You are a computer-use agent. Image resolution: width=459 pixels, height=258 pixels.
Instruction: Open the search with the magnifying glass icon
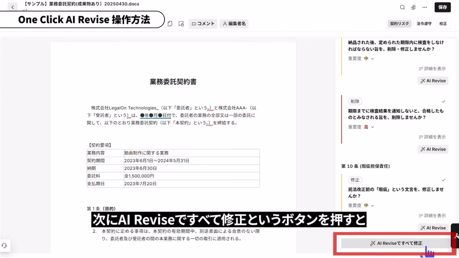402,7
